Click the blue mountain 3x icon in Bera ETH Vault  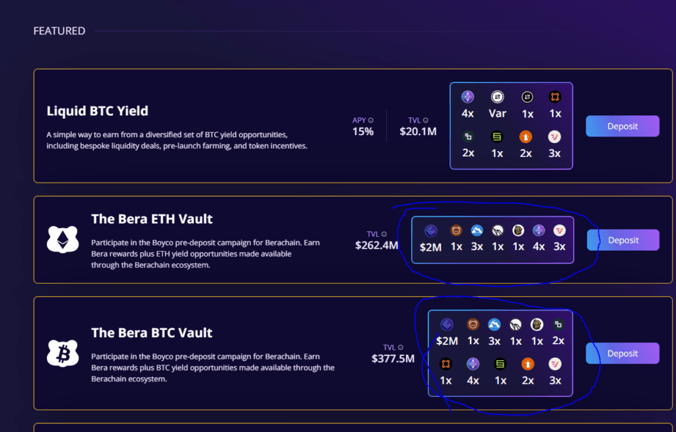tap(477, 231)
